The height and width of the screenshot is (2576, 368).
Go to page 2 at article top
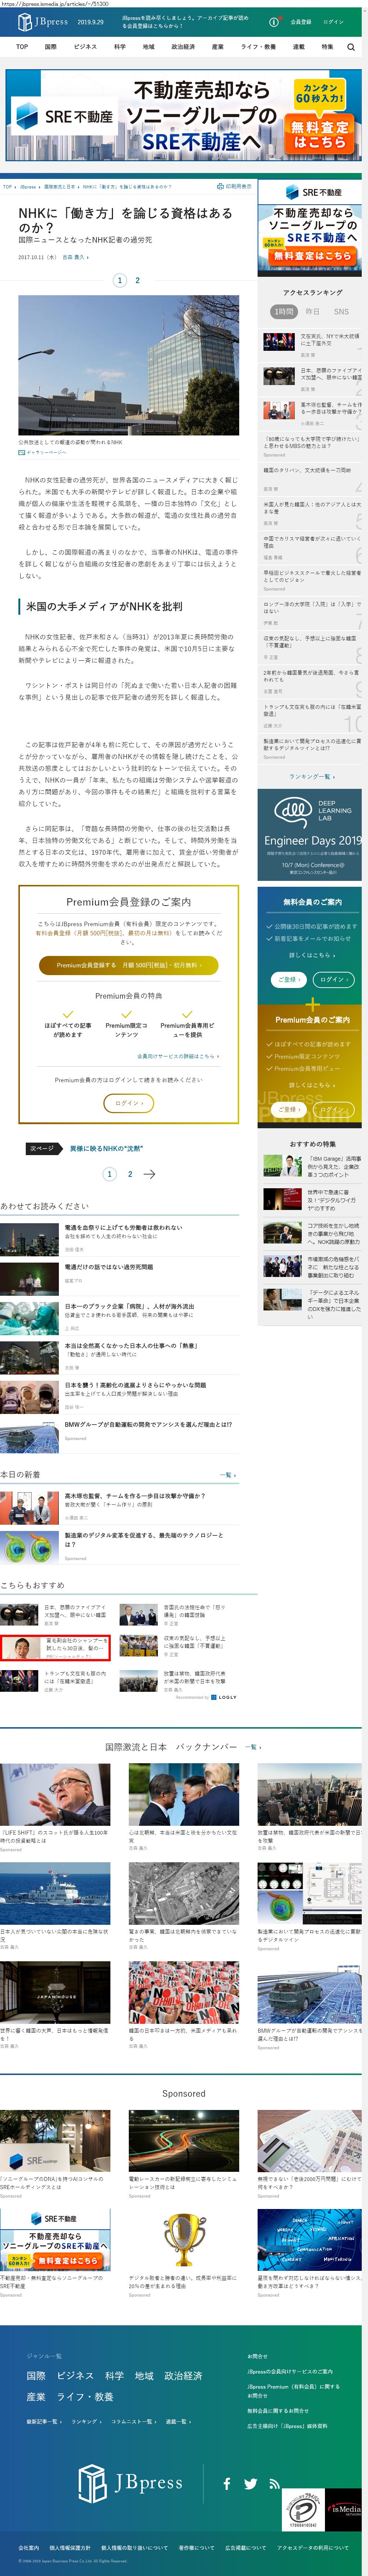coord(137,280)
